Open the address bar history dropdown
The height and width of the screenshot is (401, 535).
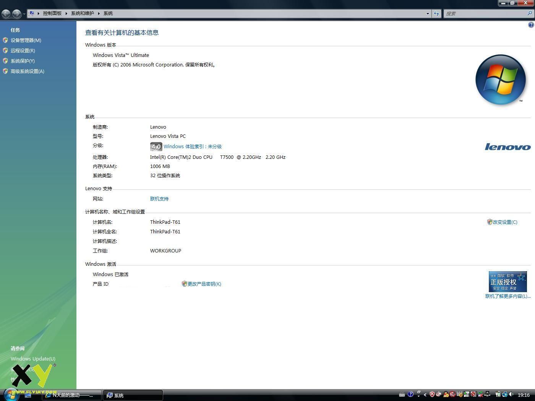428,13
